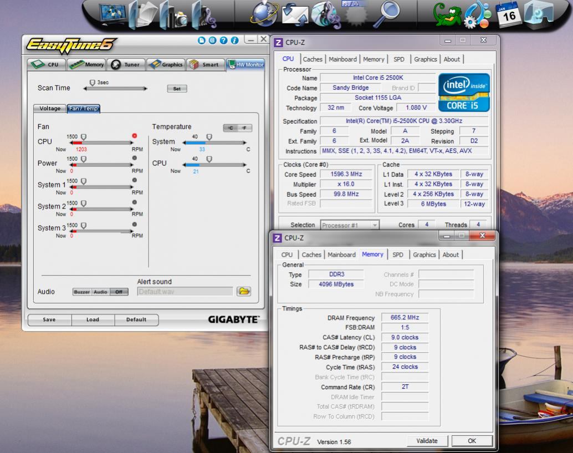Browse alert sound file with folder icon

pyautogui.click(x=244, y=292)
